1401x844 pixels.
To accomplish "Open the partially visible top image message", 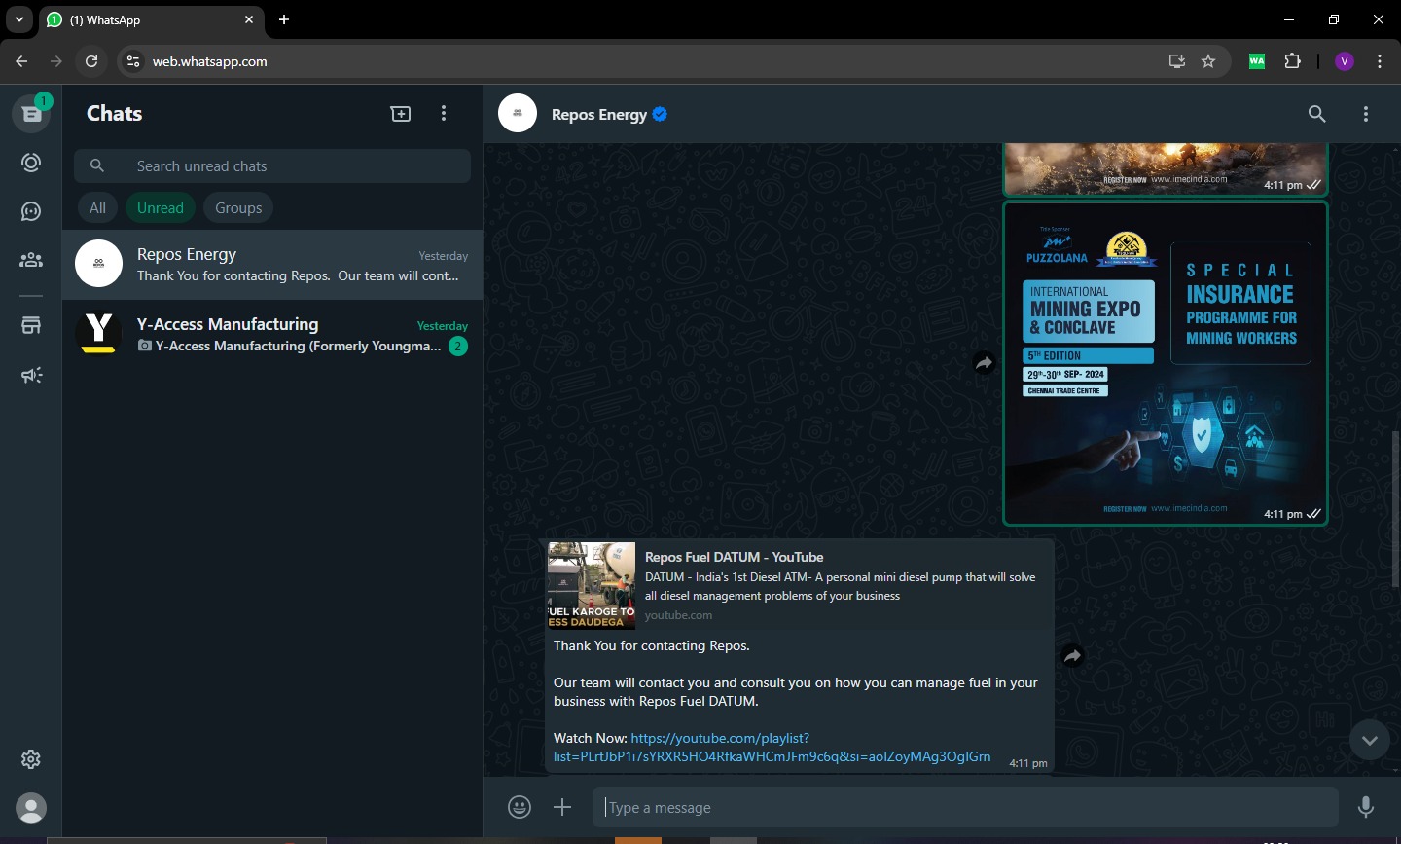I will click(1166, 168).
